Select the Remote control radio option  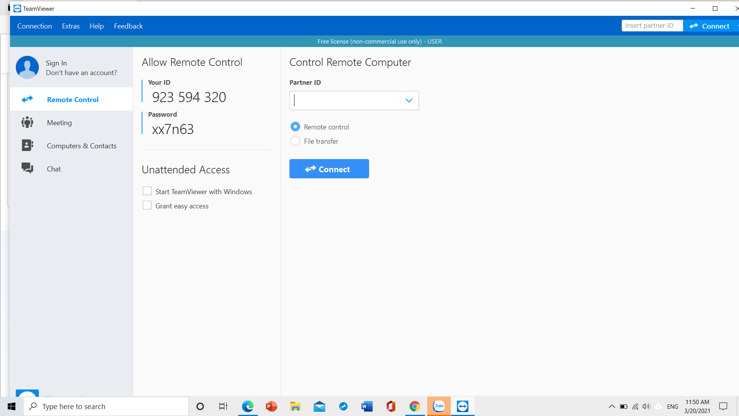pyautogui.click(x=295, y=127)
